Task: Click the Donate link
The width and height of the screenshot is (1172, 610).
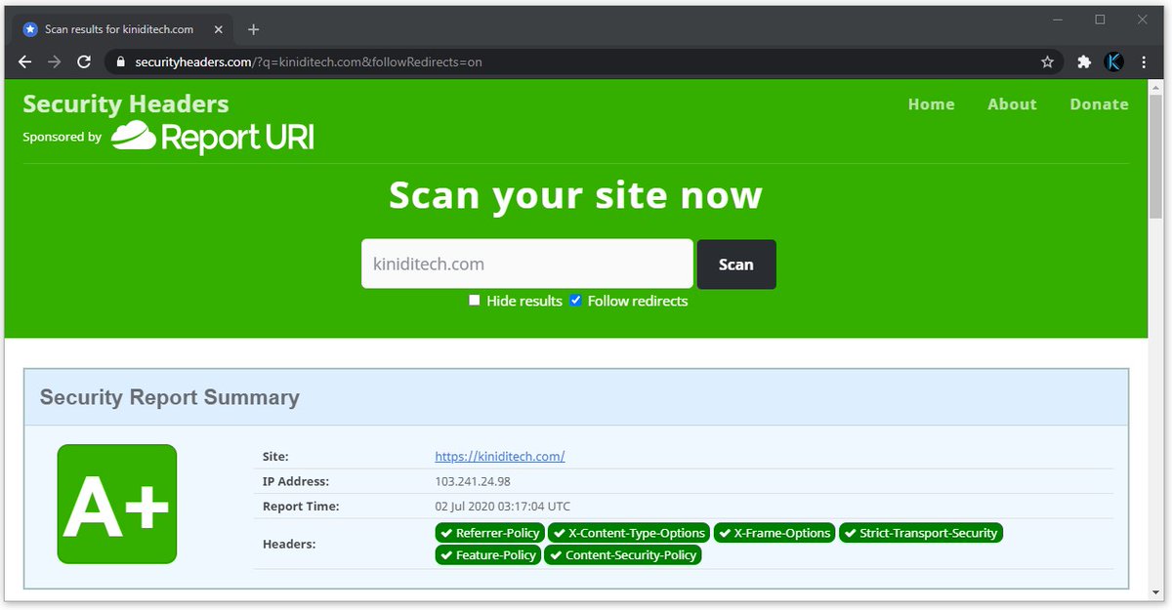Action: [x=1099, y=103]
